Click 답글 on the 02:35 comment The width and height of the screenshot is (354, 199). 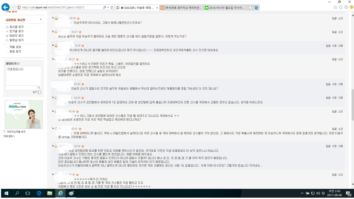point(334,174)
